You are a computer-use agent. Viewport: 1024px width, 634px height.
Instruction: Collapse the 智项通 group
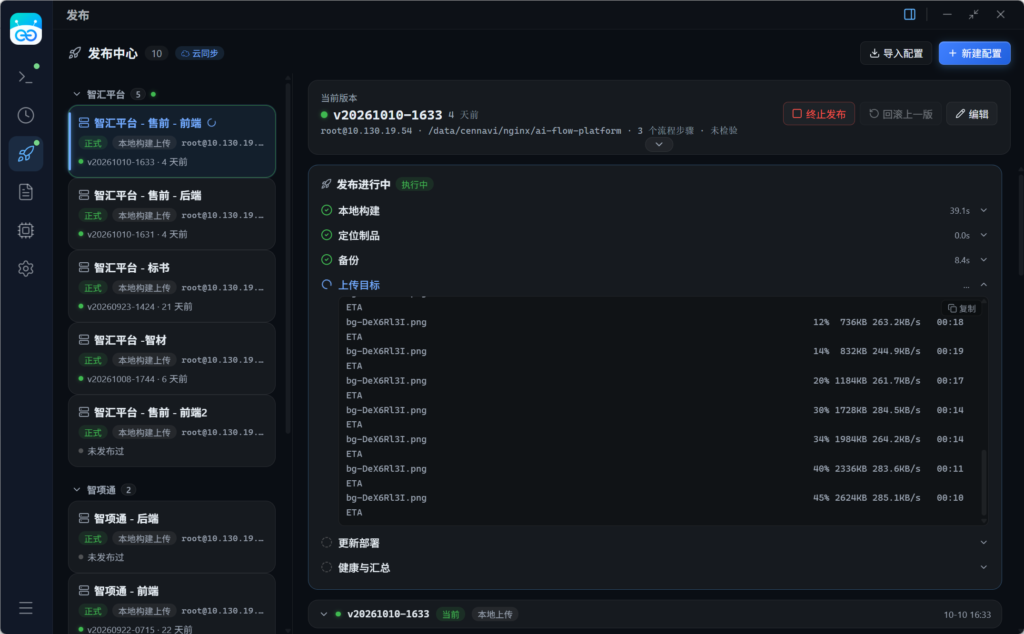coord(77,490)
